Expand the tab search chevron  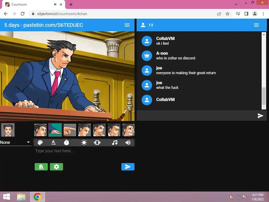(236, 4)
